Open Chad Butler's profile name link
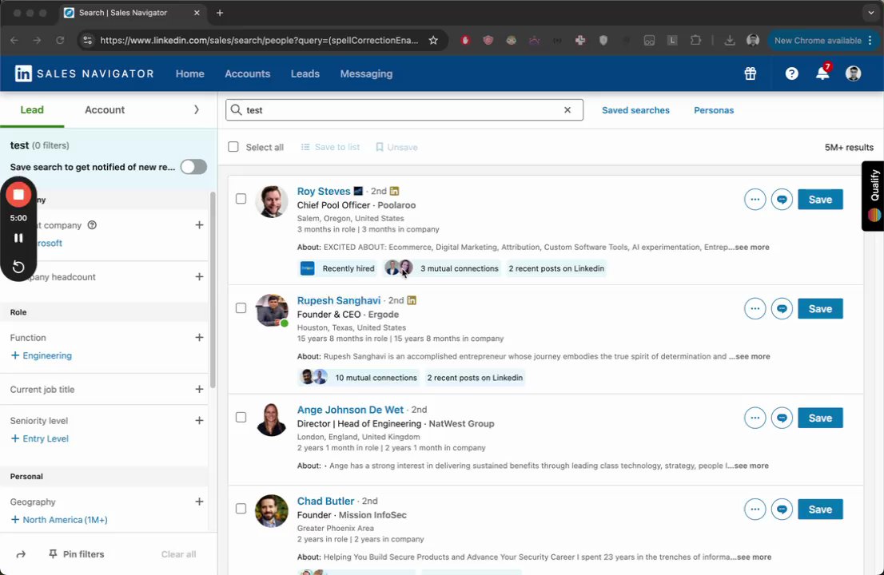The height and width of the screenshot is (575, 884). click(x=325, y=502)
